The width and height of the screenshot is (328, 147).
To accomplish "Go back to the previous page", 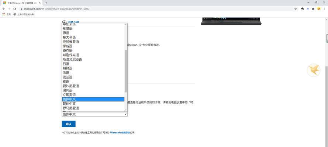I will (4, 9).
